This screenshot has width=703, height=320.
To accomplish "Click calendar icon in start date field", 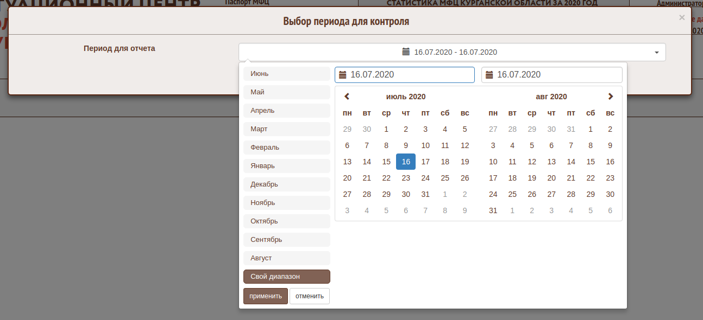I will point(343,75).
